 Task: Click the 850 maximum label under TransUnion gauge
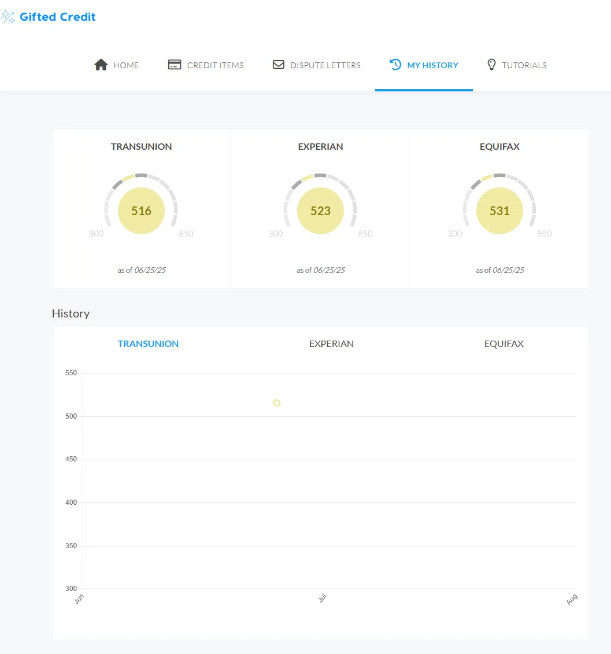tap(186, 234)
